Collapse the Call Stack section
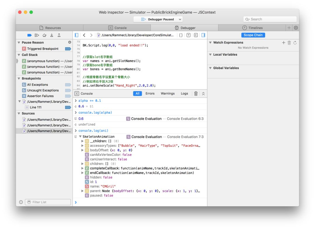 click(19, 55)
